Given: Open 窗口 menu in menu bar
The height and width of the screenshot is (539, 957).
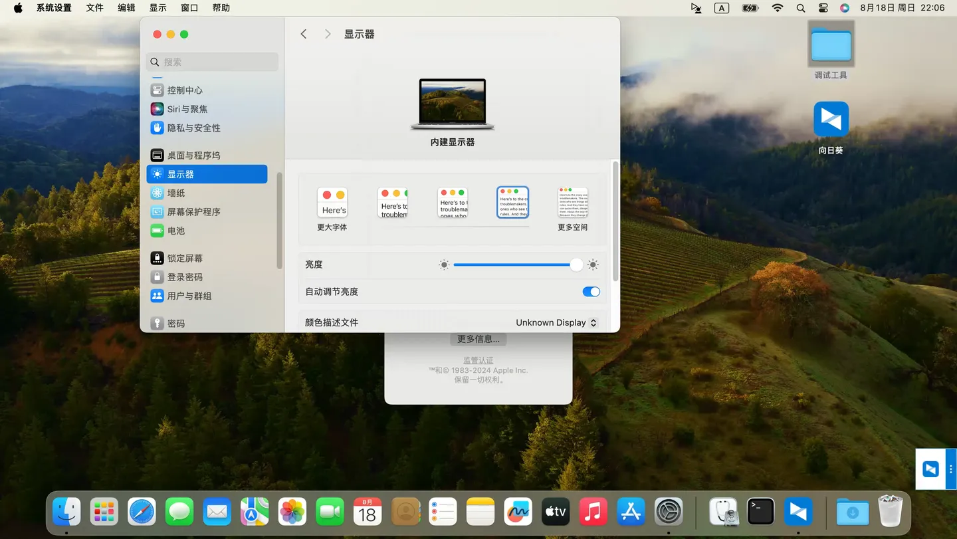Looking at the screenshot, I should [189, 8].
